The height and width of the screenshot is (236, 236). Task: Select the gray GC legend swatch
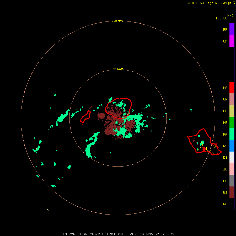(x=232, y=181)
